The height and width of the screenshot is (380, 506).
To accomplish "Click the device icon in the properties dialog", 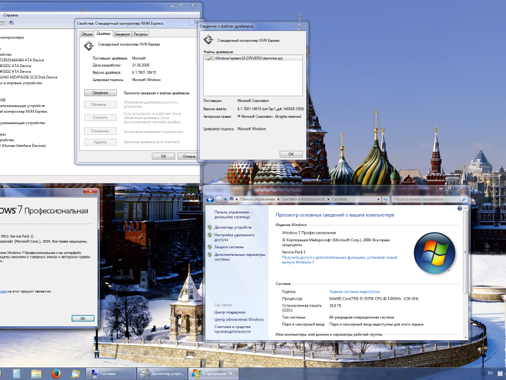I will click(89, 46).
